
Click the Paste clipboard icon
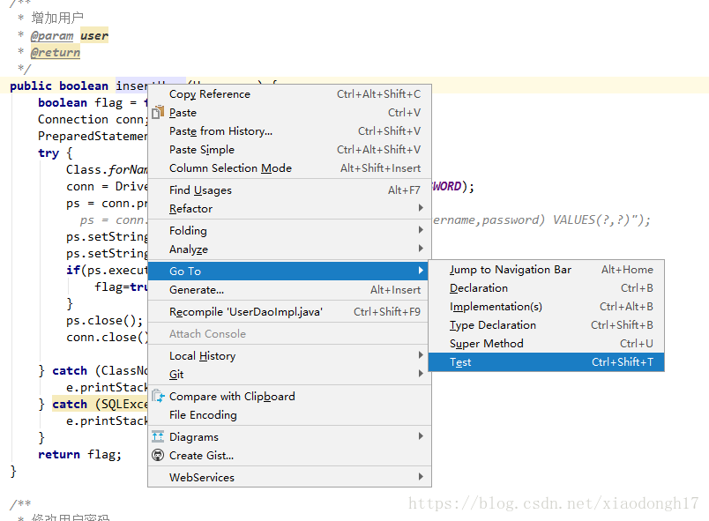click(x=158, y=112)
